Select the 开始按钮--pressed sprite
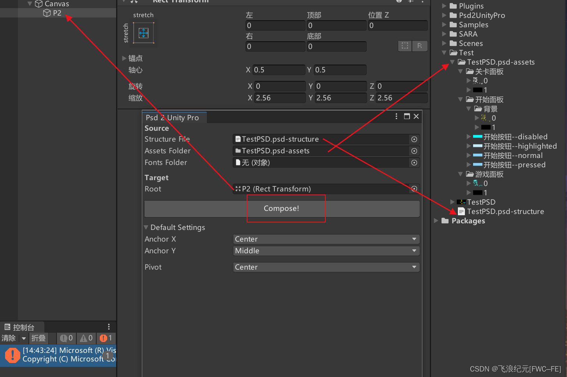The height and width of the screenshot is (377, 567). point(514,165)
